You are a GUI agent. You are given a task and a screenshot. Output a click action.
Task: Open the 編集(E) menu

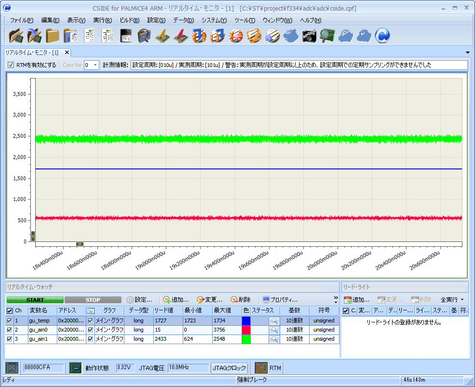pyautogui.click(x=50, y=20)
